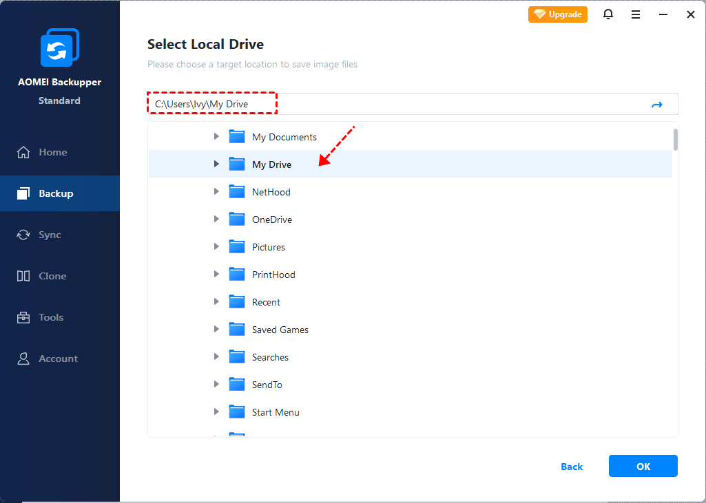Click the My Drive folder icon
The height and width of the screenshot is (503, 706).
coord(237,164)
